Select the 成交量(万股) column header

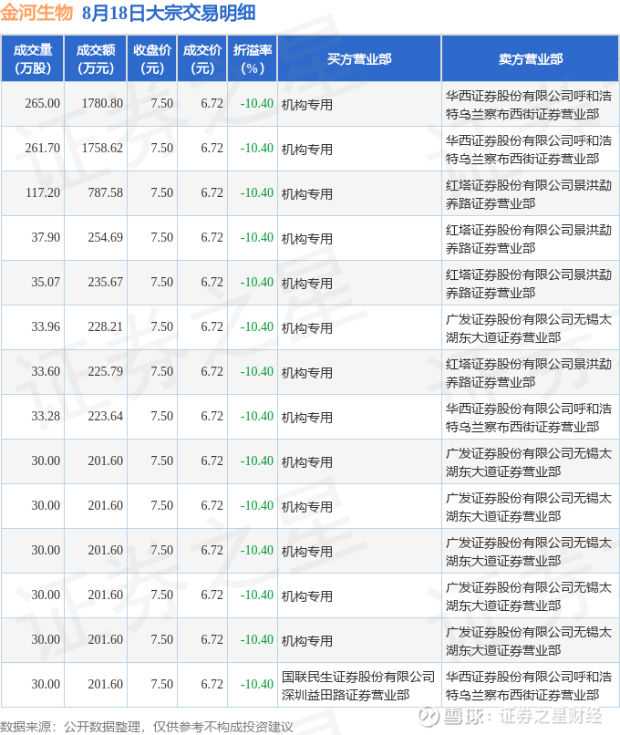32,58
